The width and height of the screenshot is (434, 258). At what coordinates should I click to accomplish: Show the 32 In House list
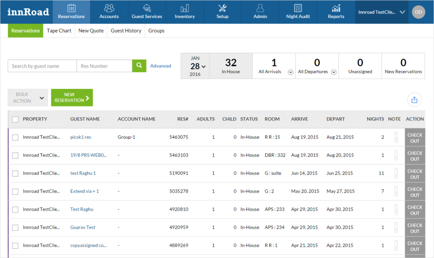tap(231, 66)
